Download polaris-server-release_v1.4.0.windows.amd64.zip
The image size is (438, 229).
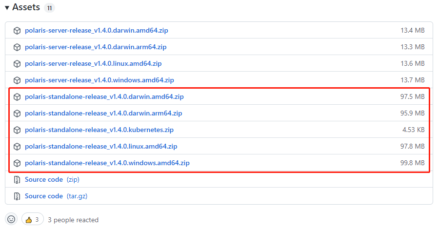pos(99,80)
